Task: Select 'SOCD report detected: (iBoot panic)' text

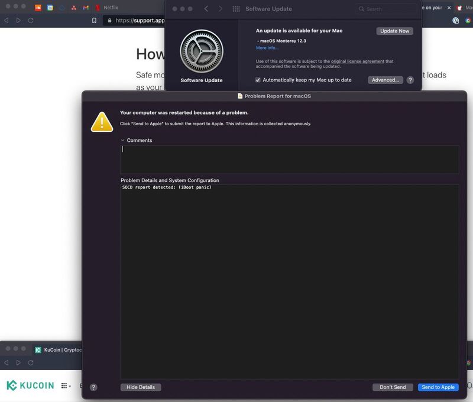Action: click(x=167, y=187)
